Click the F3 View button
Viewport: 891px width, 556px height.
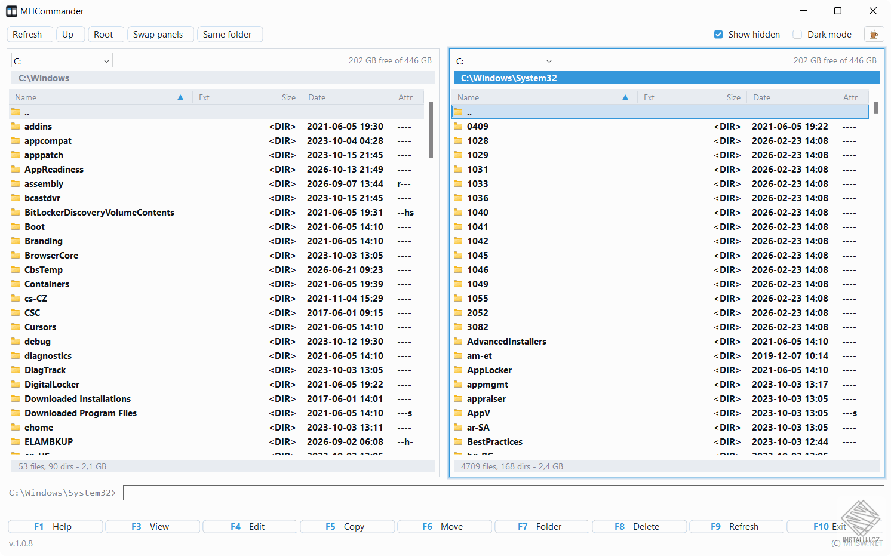(x=152, y=527)
